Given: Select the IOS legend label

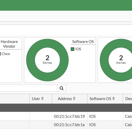Looking at the screenshot, I should click(x=78, y=49).
